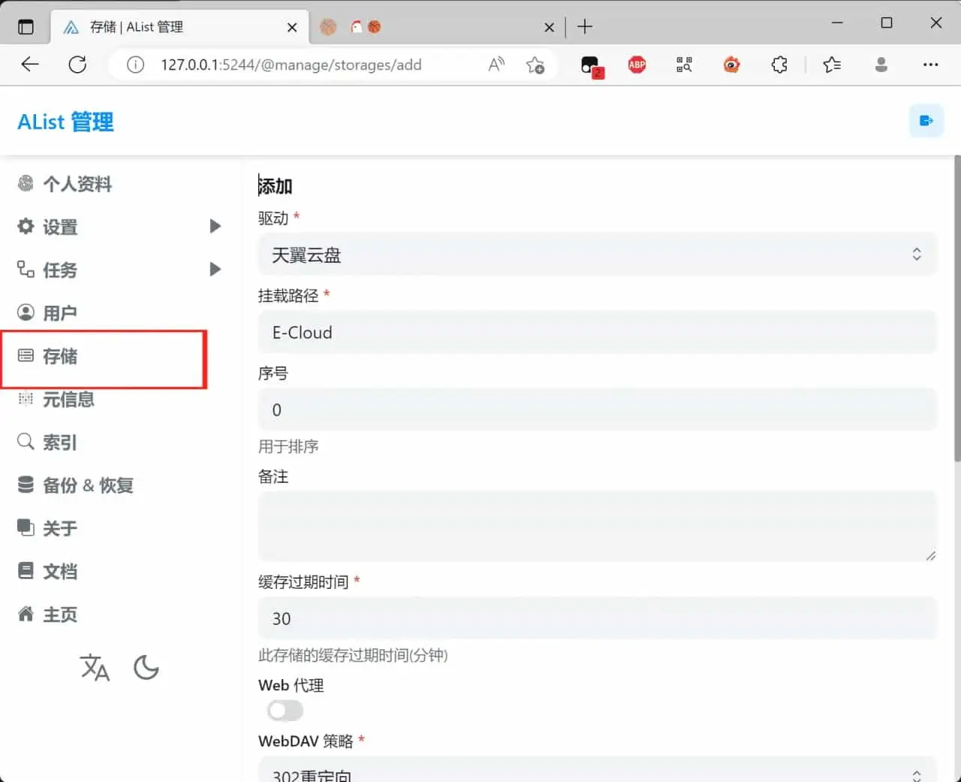The width and height of the screenshot is (961, 782).
Task: Click the 挂载路径 input field
Action: pos(597,332)
